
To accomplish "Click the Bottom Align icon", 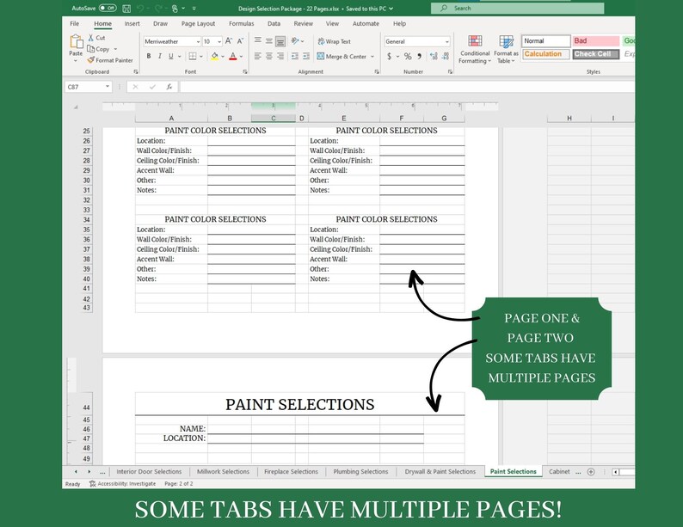I will [280, 41].
